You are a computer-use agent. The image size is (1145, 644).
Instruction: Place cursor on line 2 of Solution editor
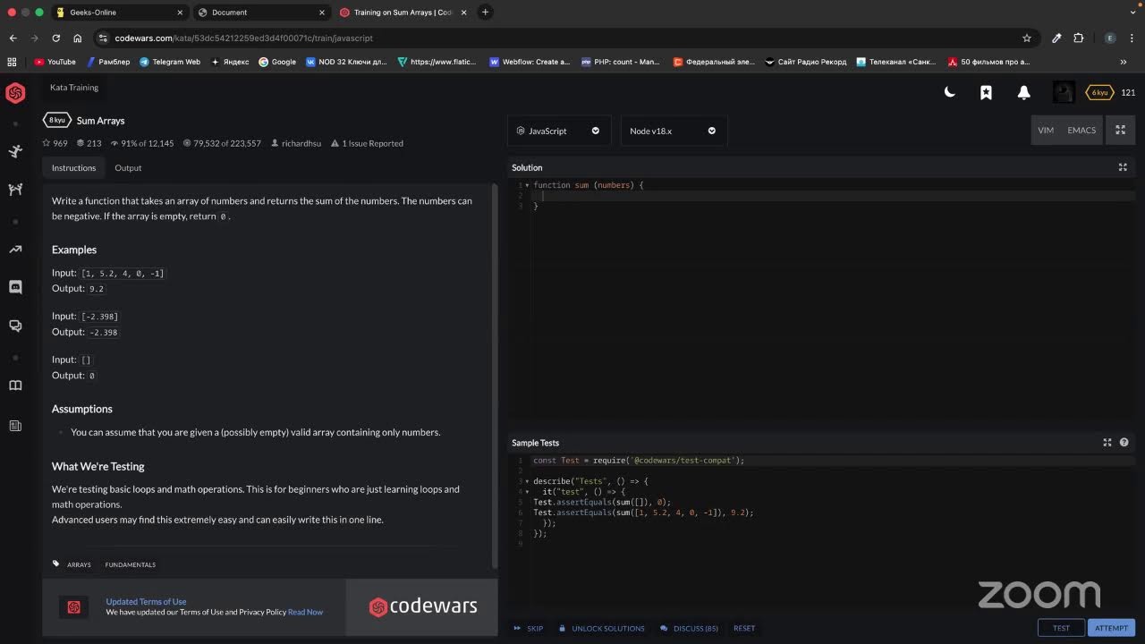832,196
